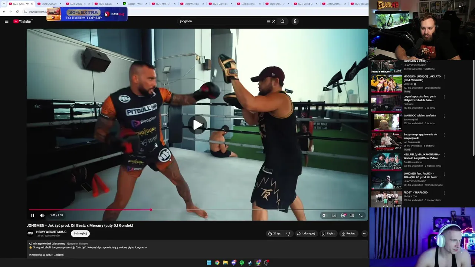Open Spotify from the taskbar
Screen dimensions: 475x267
[242, 263]
